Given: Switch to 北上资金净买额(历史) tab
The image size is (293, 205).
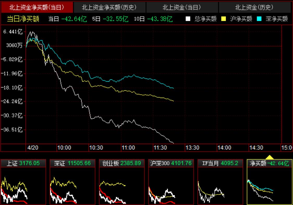Looking at the screenshot, I should tap(109, 7).
